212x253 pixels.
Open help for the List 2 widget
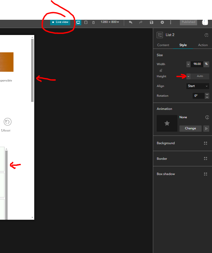pos(206,35)
